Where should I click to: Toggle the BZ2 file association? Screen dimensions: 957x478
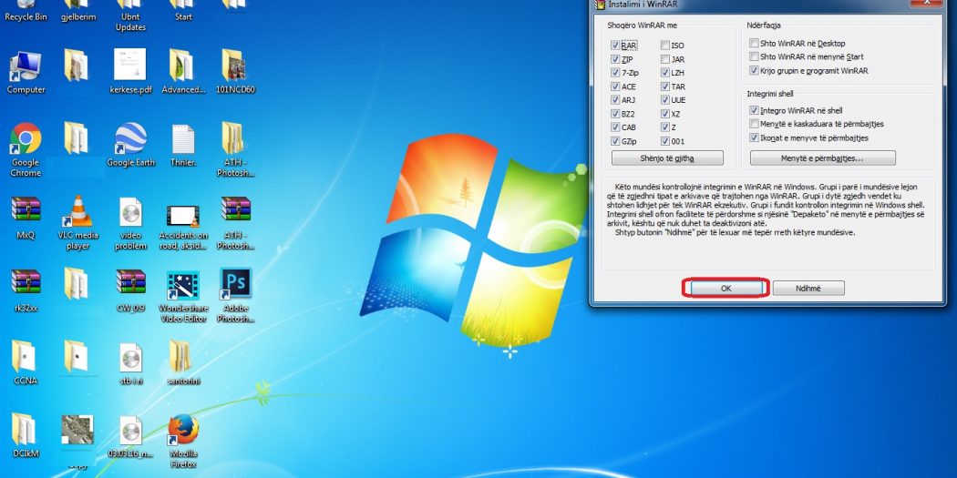tap(614, 114)
